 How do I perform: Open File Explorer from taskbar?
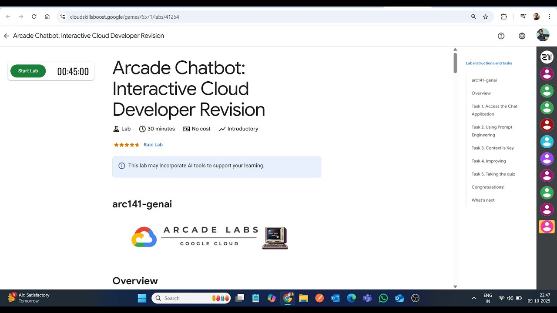[x=303, y=298]
